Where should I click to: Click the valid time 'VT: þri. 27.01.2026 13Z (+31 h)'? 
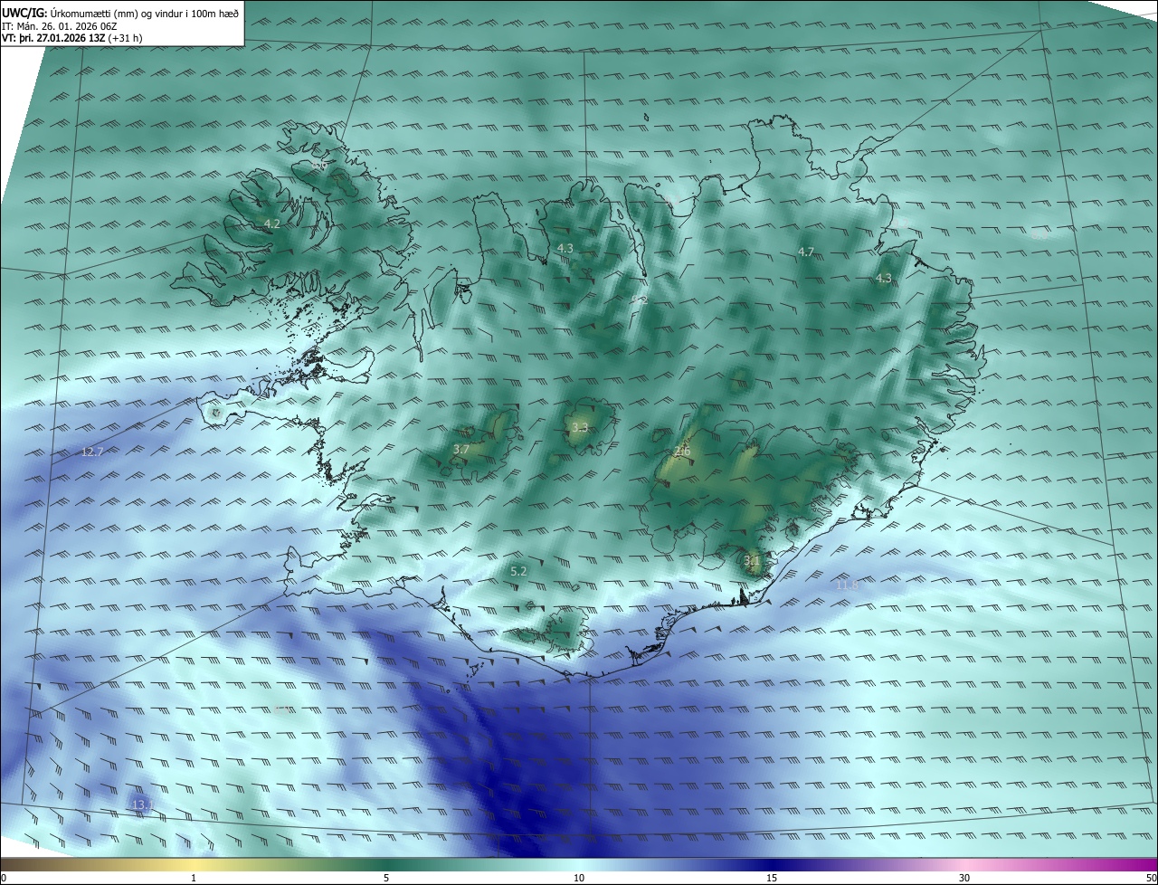pyautogui.click(x=72, y=38)
